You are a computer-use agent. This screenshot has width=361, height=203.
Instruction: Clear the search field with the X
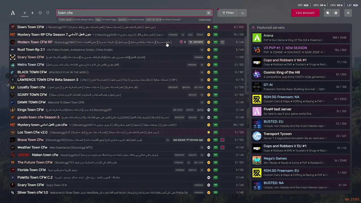(209, 13)
